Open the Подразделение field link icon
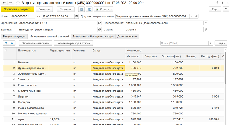230x125 pixels. click(x=206, y=23)
